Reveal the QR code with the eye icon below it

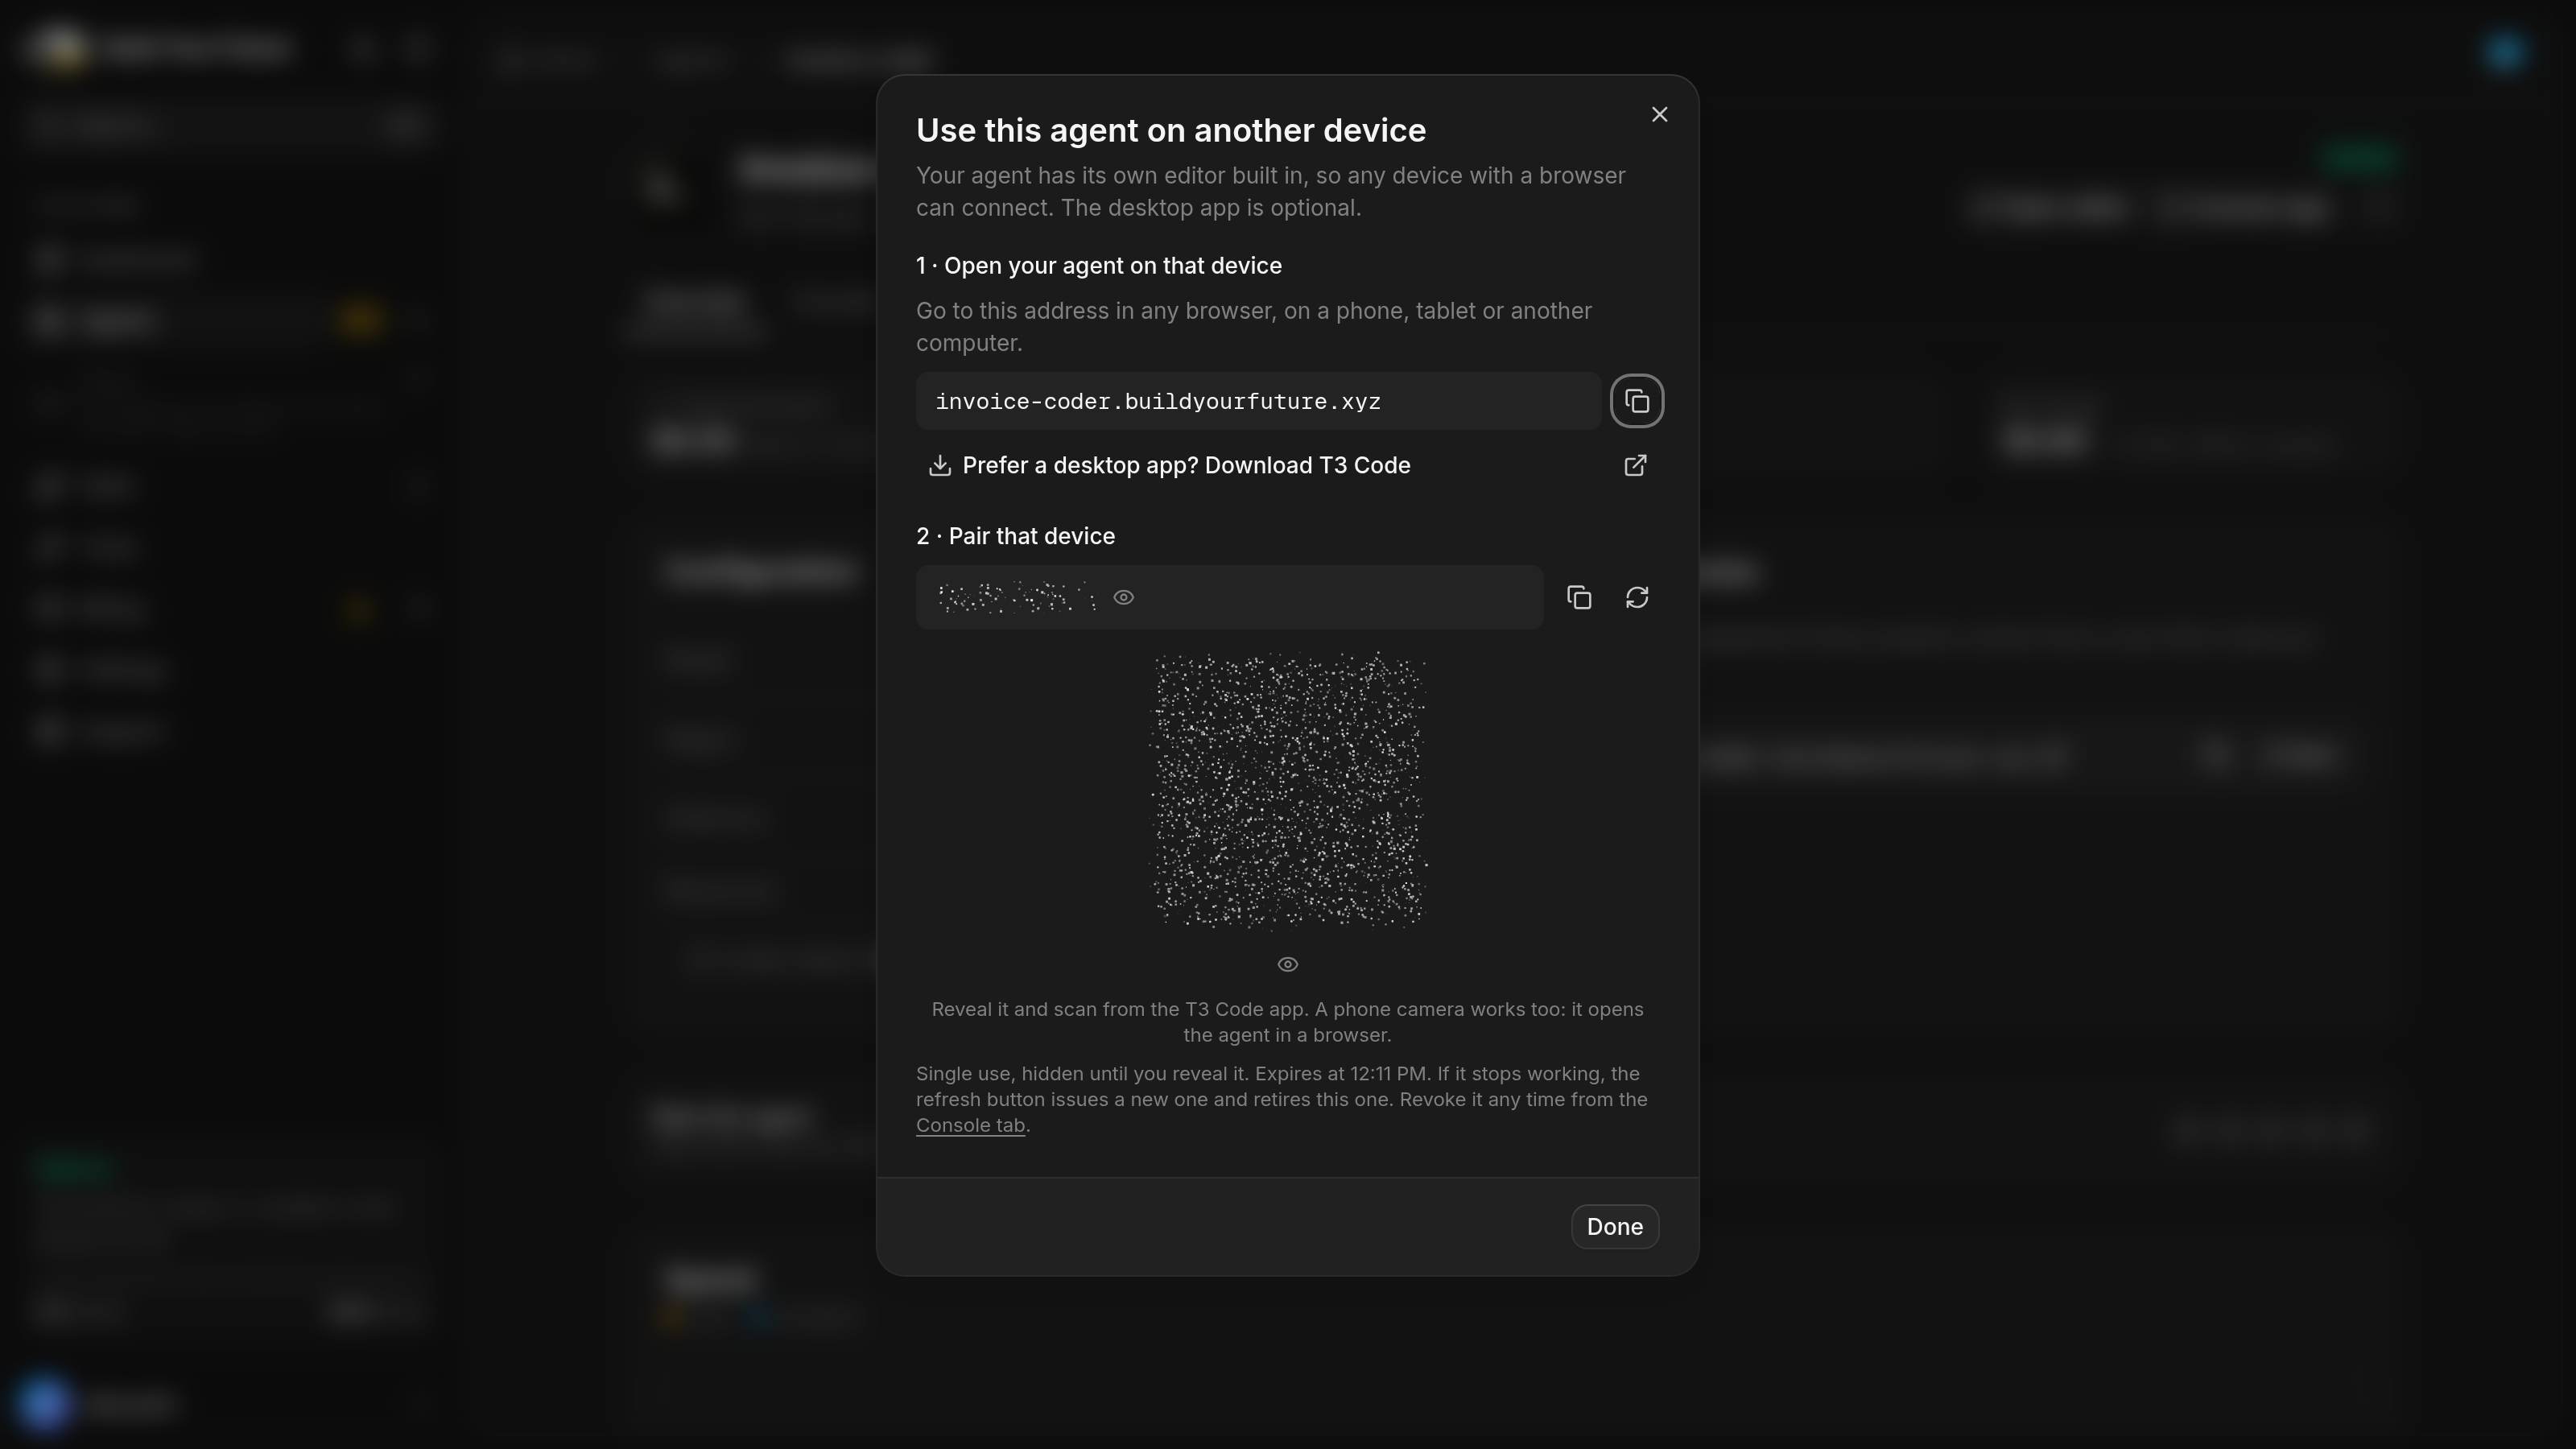click(x=1288, y=965)
